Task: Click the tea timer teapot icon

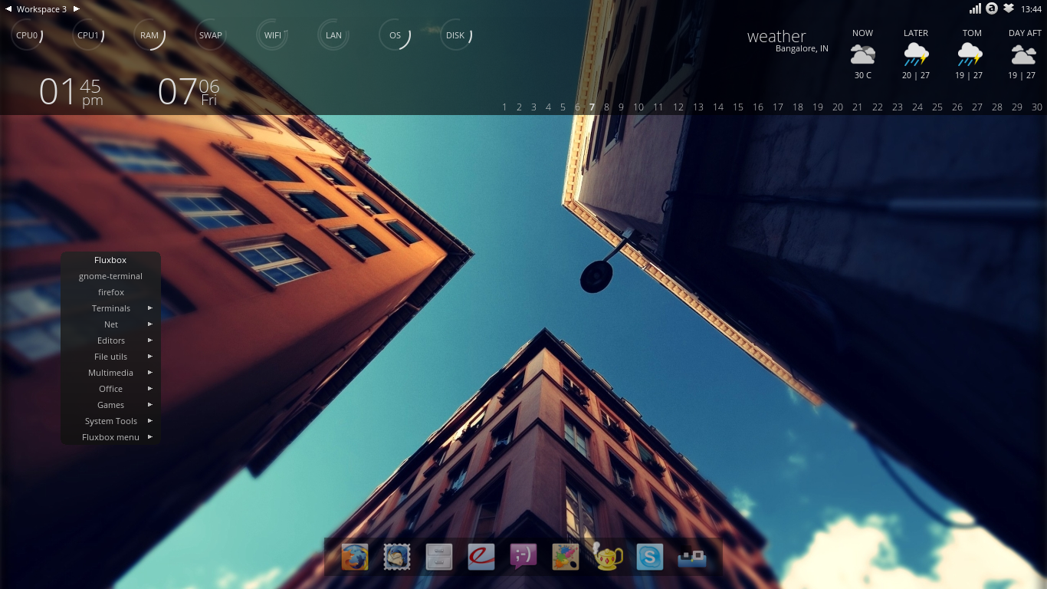Action: point(607,558)
